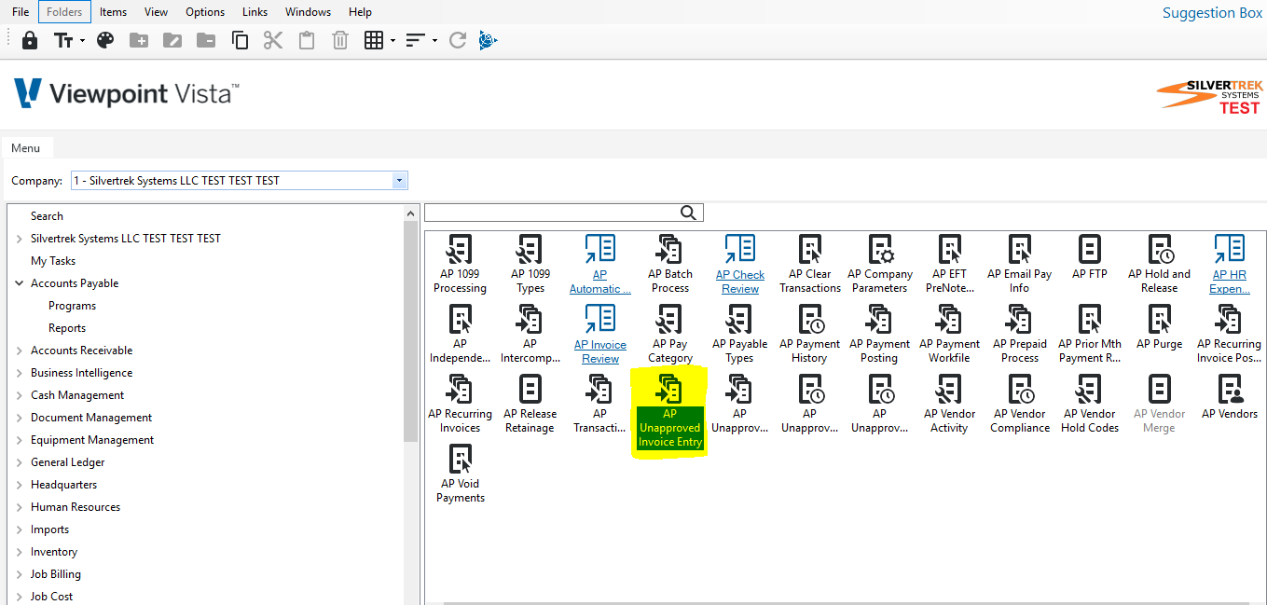Open AP HR Expense link
1267x605 pixels.
1230,264
